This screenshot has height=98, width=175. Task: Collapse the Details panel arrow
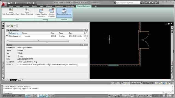point(86,45)
